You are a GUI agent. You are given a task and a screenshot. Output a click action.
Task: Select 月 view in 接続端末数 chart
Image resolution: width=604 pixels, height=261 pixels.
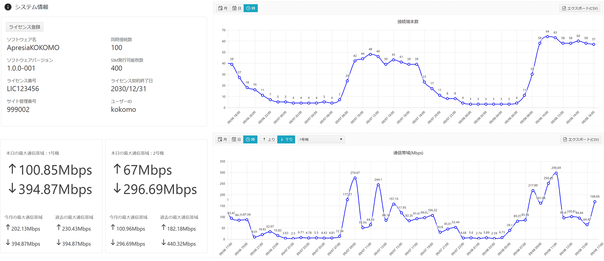[x=223, y=8]
